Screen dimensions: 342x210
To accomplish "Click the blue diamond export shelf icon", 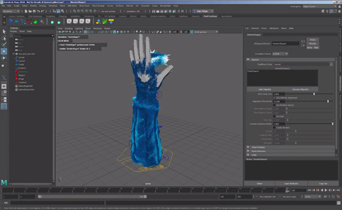I will tap(99, 21).
